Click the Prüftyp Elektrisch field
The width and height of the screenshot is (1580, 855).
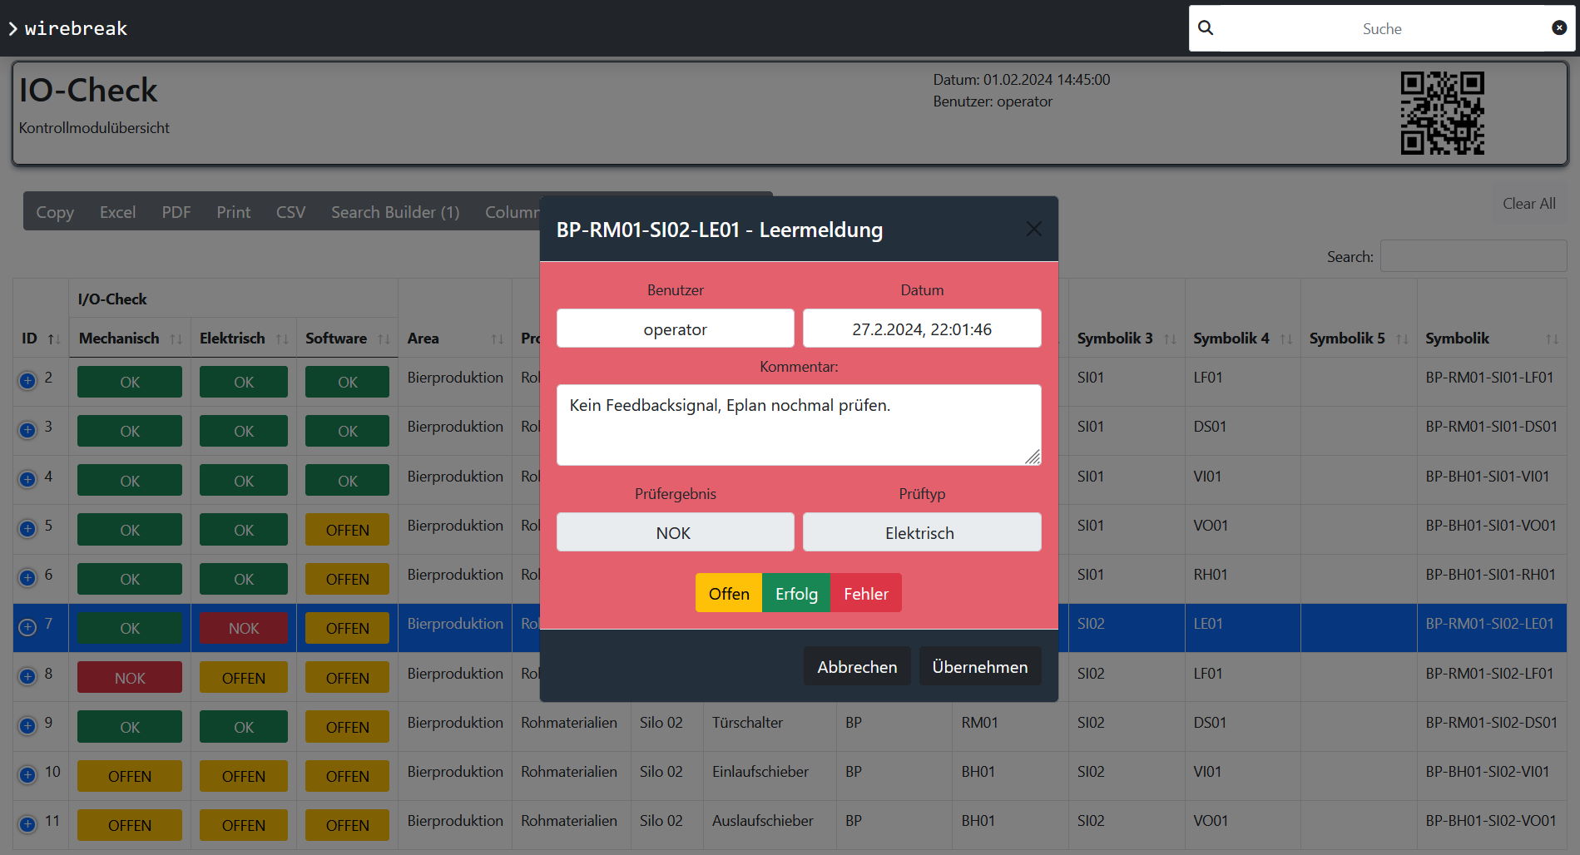(x=922, y=532)
